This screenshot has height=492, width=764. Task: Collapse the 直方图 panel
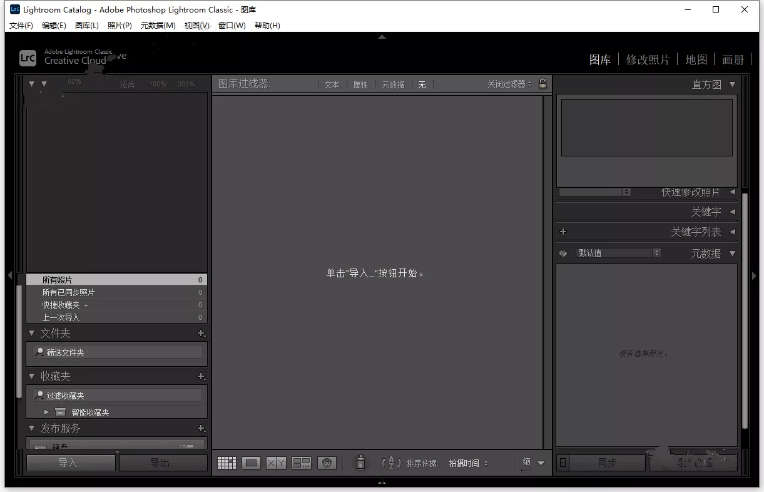[732, 85]
